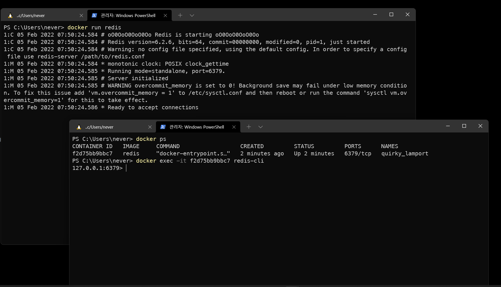Click the PORTS column header
Image resolution: width=501 pixels, height=287 pixels.
(353, 146)
